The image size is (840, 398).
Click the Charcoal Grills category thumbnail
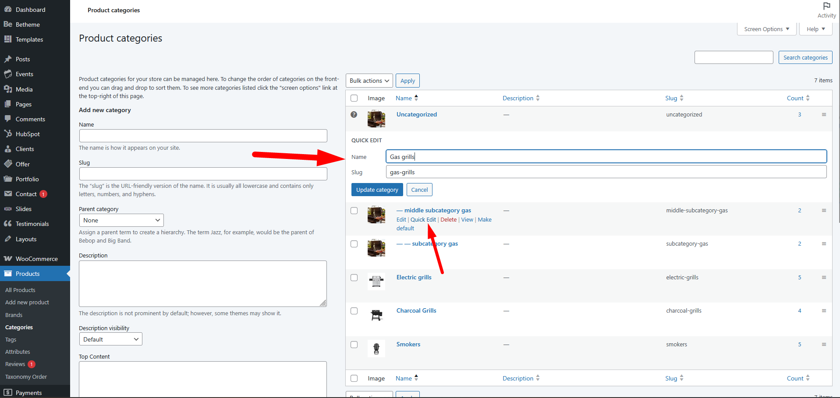[x=376, y=315]
